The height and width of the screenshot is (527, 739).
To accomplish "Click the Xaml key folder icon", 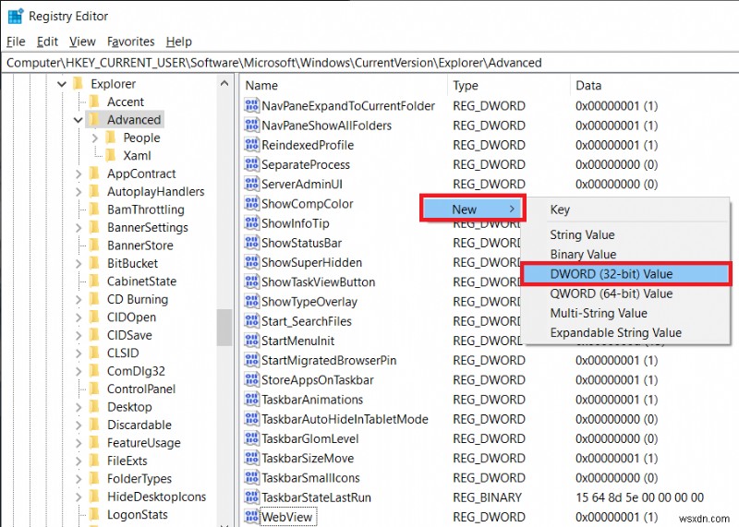I will tap(111, 155).
